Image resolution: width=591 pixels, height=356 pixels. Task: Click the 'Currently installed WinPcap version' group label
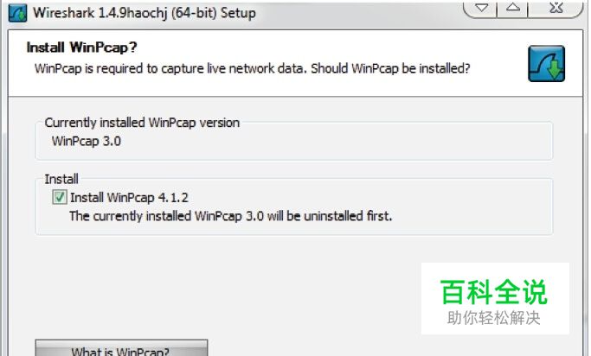click(x=142, y=123)
